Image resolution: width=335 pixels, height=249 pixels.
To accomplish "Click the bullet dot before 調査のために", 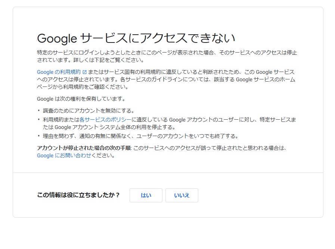I will point(39,111).
